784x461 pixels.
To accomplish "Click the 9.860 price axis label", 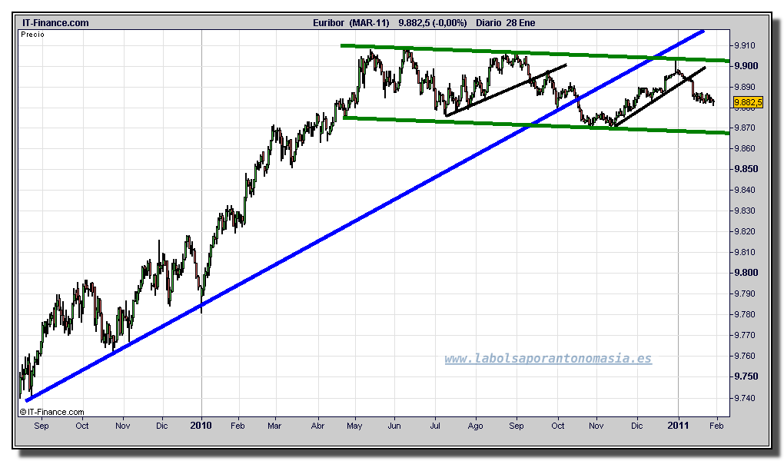I will click(x=746, y=148).
